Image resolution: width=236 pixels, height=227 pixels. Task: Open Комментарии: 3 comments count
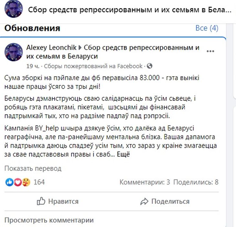[x=145, y=182]
